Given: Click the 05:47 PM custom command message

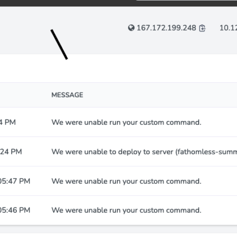Looking at the screenshot, I should [126, 181].
